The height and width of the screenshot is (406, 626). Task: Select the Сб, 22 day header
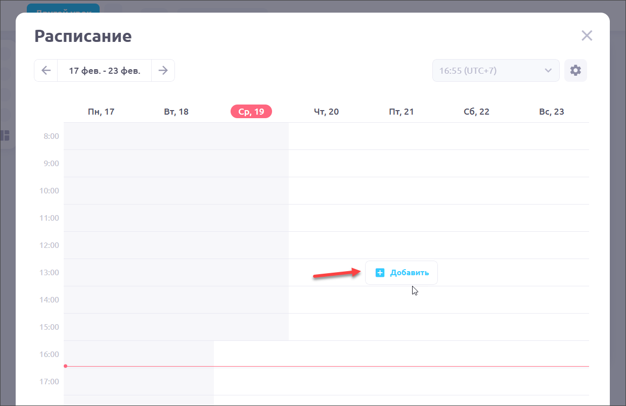tap(476, 112)
